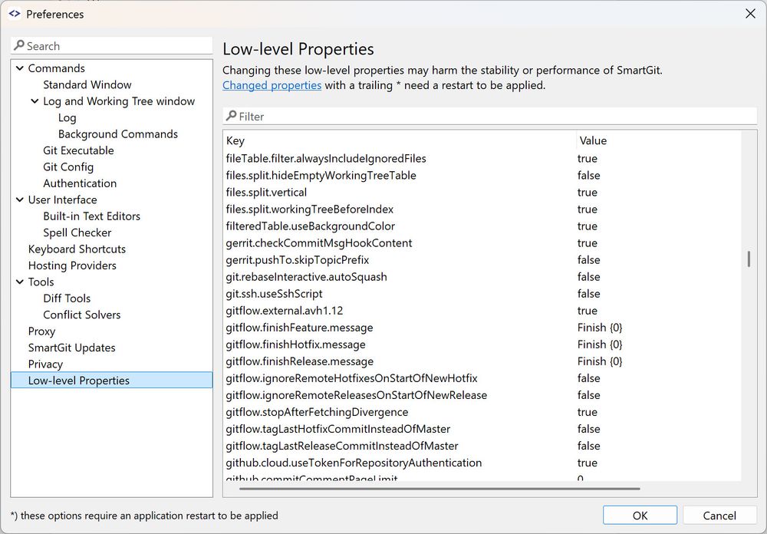Click Finish {0} value of gitflow.finishRelease.message
The height and width of the screenshot is (534, 767).
click(x=600, y=361)
